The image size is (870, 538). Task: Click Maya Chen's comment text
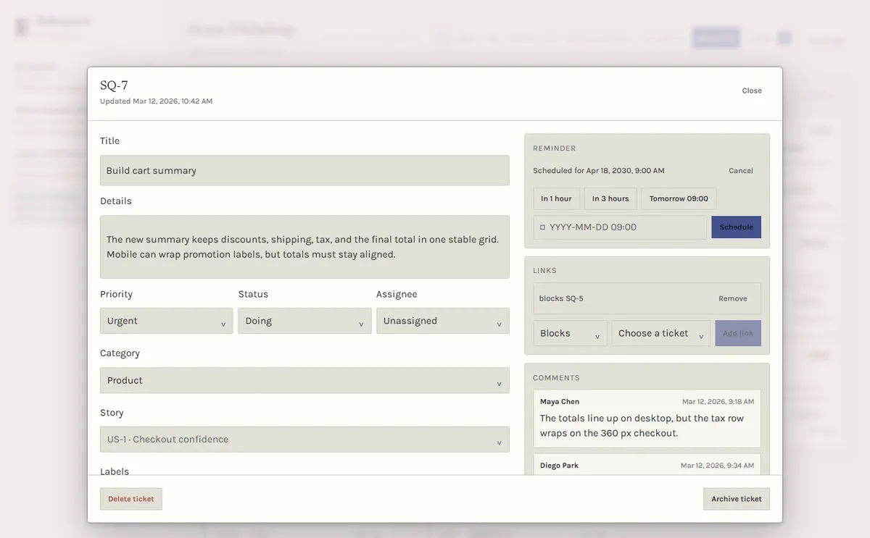(642, 426)
